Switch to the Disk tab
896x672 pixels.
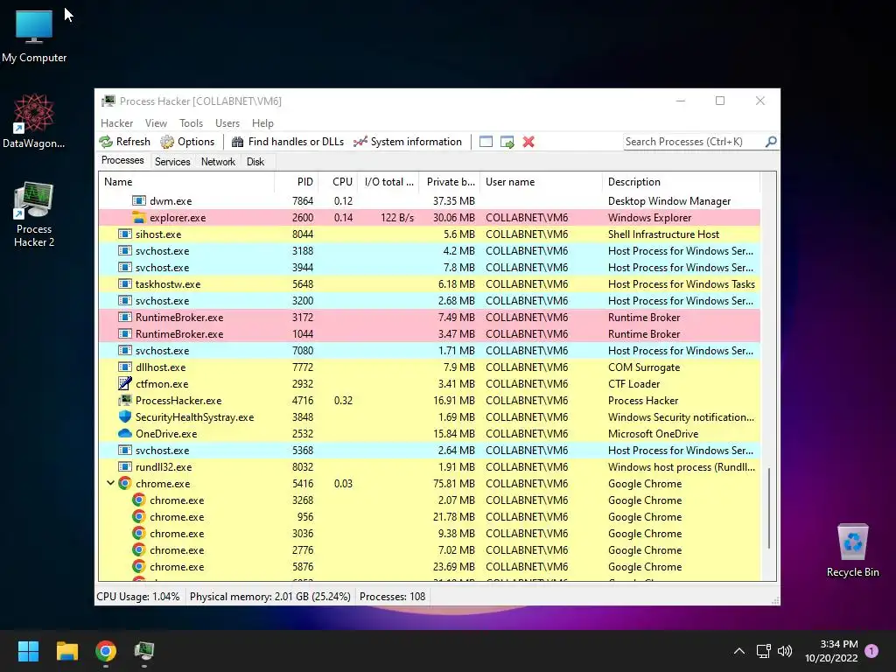255,162
